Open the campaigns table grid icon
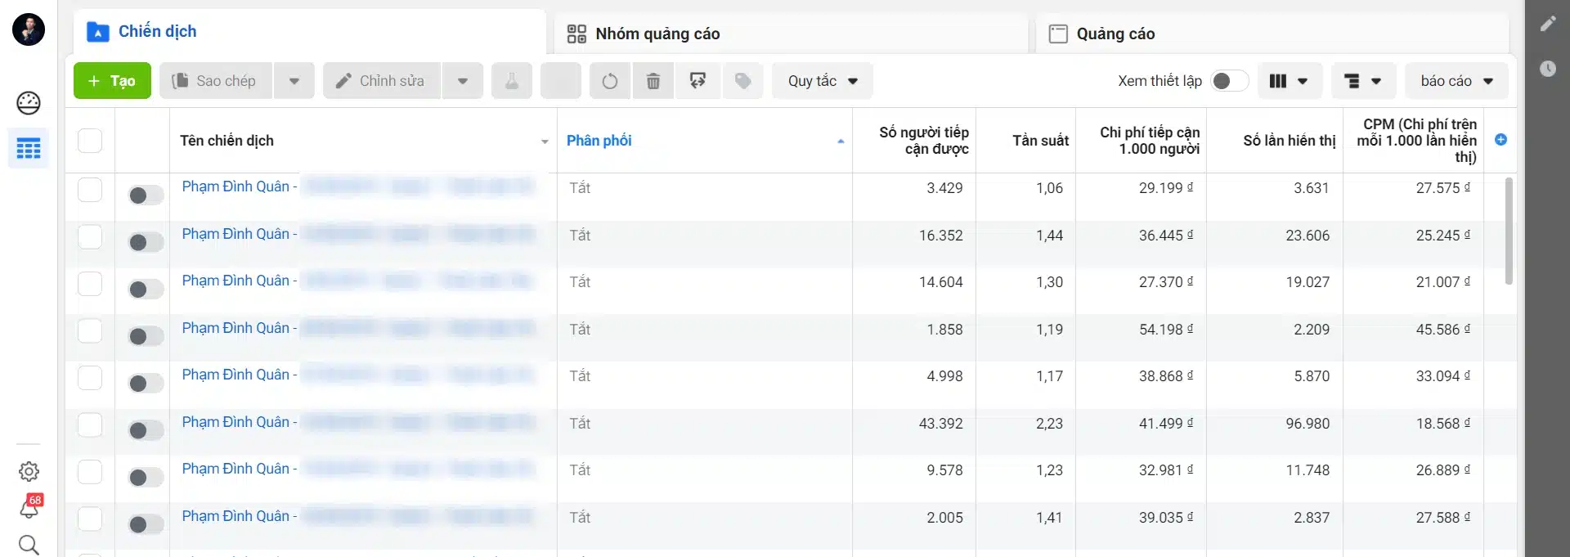 coord(29,149)
